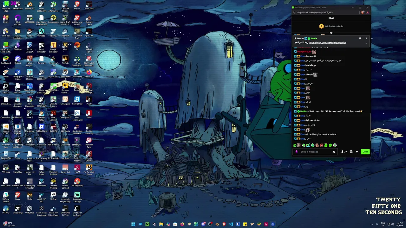
Task: Launch OBS Studio desktop icon
Action: (65, 128)
